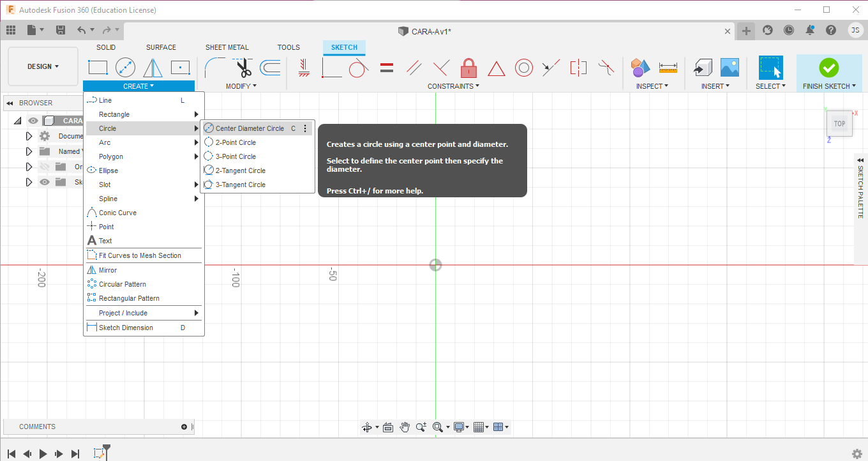Switch to the TOOLS tab
Screen dimensions: 868x461
[x=288, y=47]
